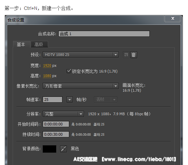Click the Ctrl+N text in the instruction

point(30,8)
